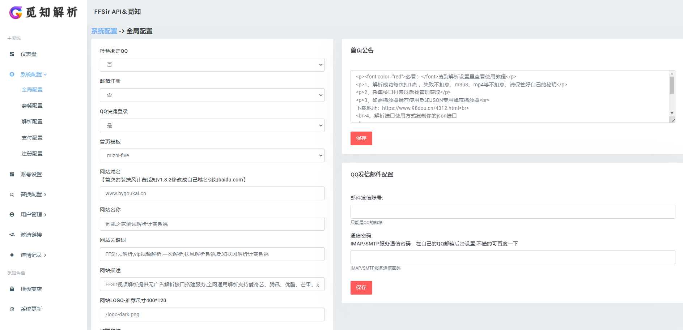Viewport: 683px width, 330px height.
Task: Click the 系统配置 gear icon
Action: (12, 74)
